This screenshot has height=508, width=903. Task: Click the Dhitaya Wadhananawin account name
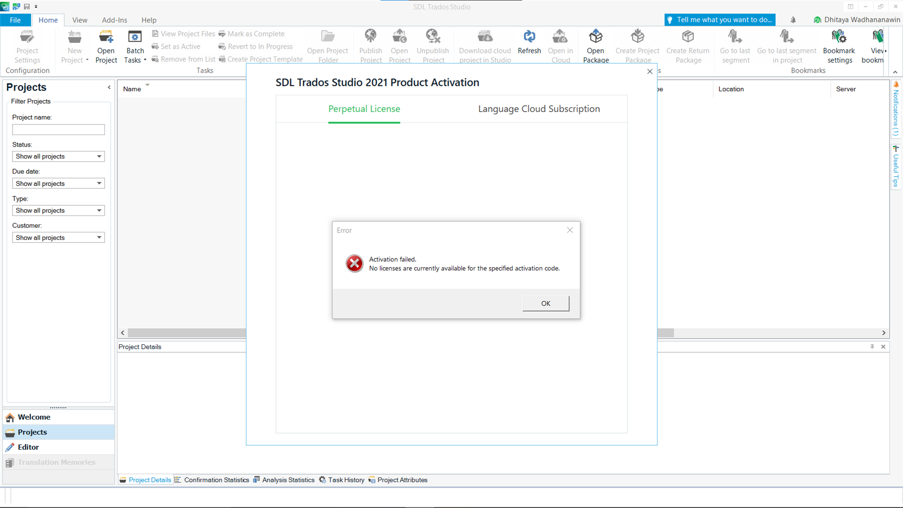coord(862,20)
